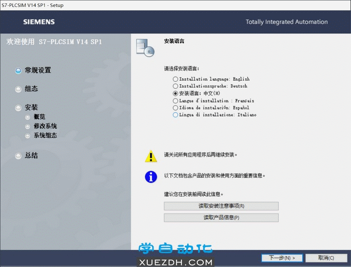
Task: Click the 请关闭所有应用程序后再继续安装 warning text
Action: pos(200,154)
